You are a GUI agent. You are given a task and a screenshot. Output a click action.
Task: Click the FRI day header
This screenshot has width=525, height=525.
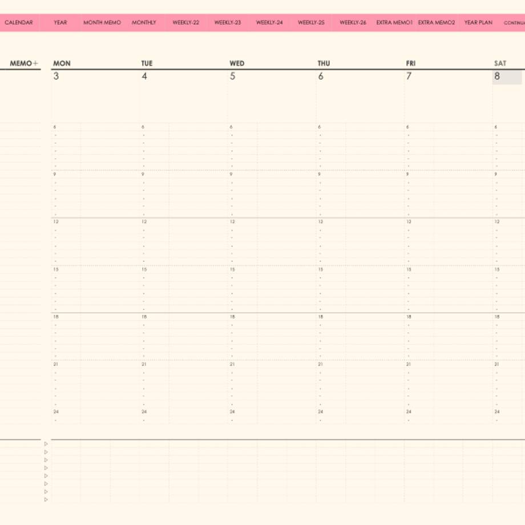point(411,63)
